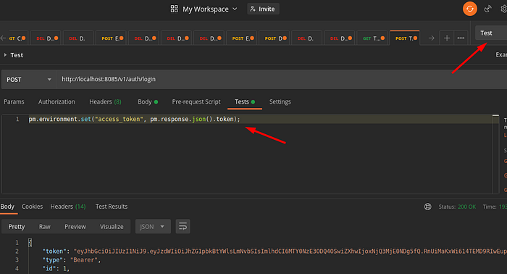The image size is (507, 274).
Task: Switch to the GET T... request tab
Action: point(373,38)
